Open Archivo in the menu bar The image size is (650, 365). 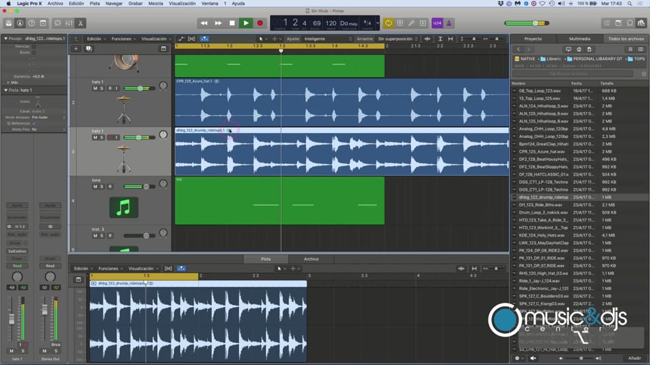[x=55, y=3]
